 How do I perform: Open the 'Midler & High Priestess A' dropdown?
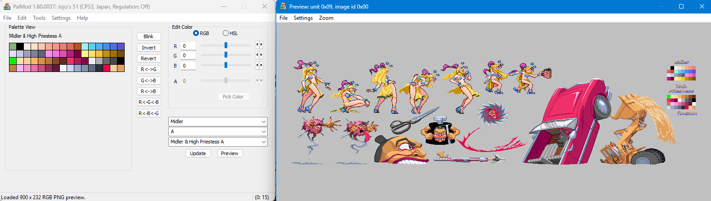click(x=218, y=142)
